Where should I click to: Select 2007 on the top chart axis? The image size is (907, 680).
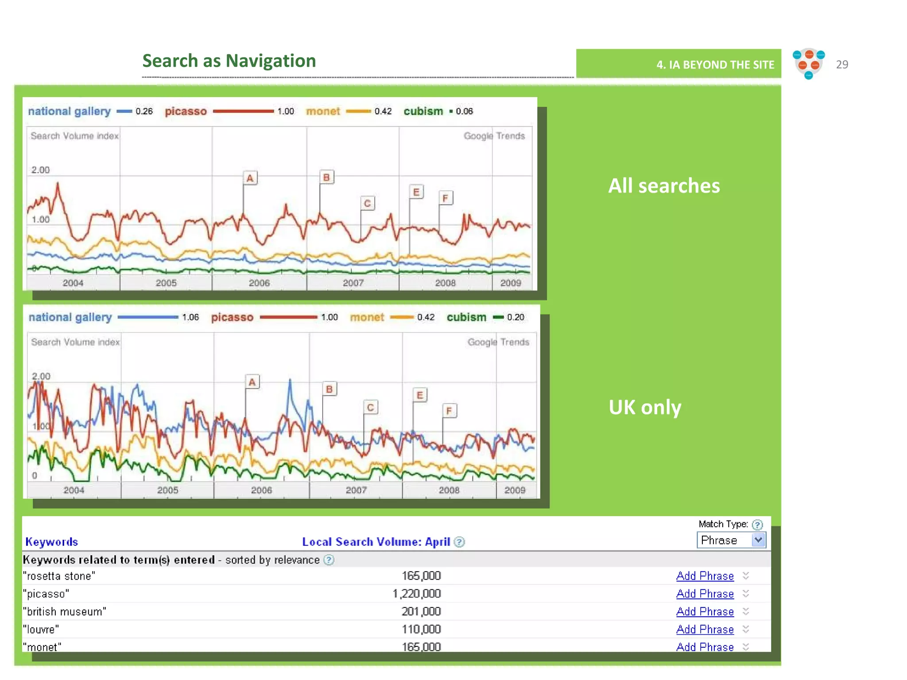tap(353, 283)
